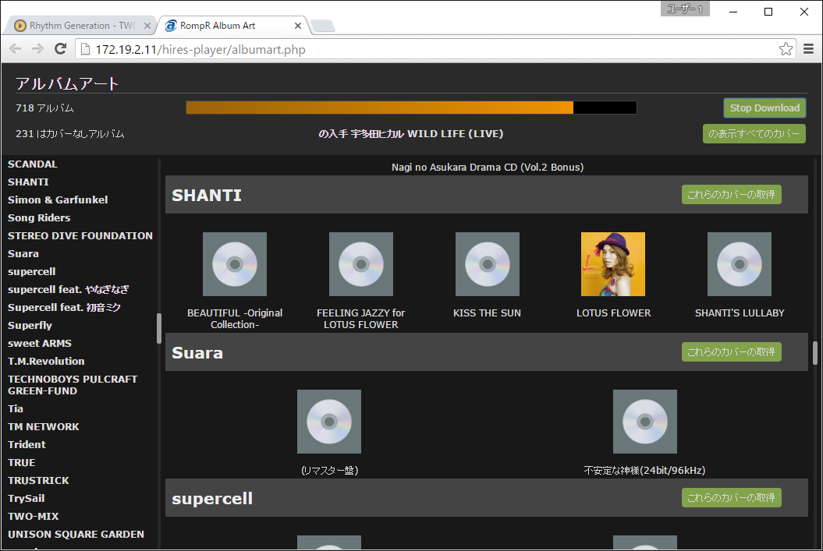The width and height of the screenshot is (823, 551).
Task: Select Trident in the artist sidebar
Action: coord(27,444)
